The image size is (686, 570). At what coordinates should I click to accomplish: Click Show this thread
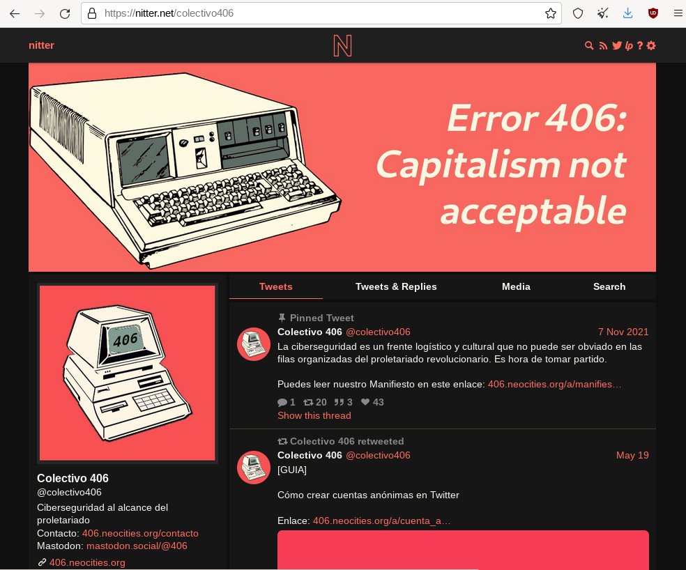(x=314, y=415)
